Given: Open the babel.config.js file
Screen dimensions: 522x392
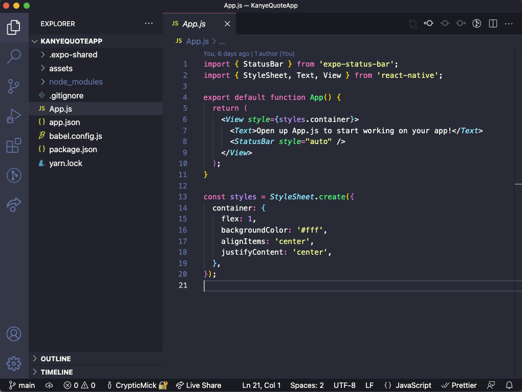Looking at the screenshot, I should tap(96, 136).
